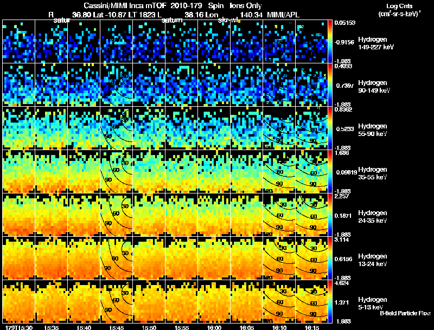Click the 16:00 panel of Hydrogen 13-24 keV
434x330 pixels.
(214, 258)
